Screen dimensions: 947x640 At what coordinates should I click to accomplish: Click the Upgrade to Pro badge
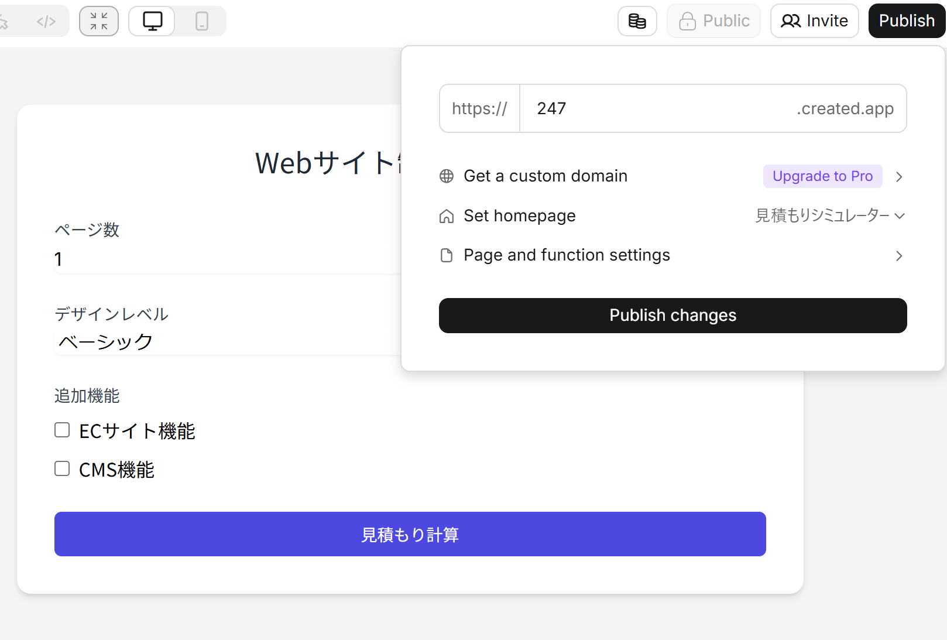coord(822,176)
